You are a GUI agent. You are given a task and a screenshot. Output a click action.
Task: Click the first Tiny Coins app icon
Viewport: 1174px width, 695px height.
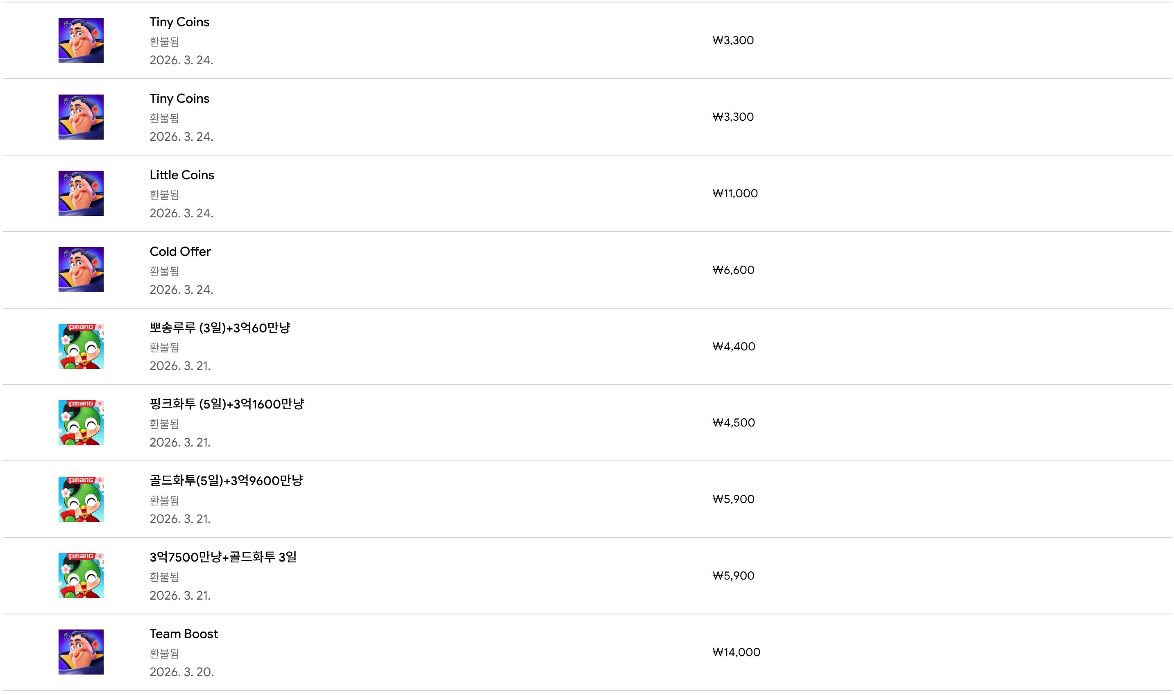tap(81, 40)
